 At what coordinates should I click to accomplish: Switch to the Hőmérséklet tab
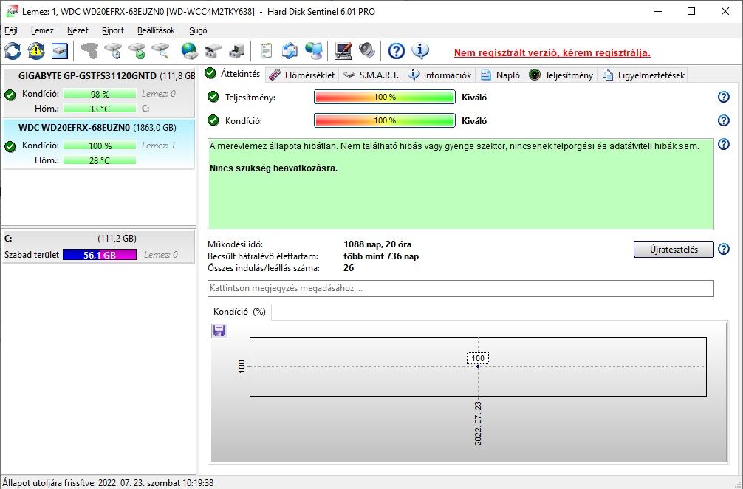click(302, 75)
